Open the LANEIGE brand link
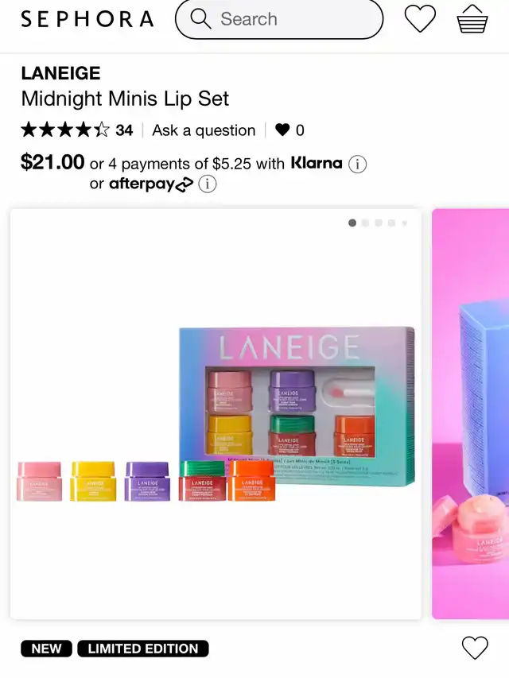The height and width of the screenshot is (678, 509). (60, 73)
